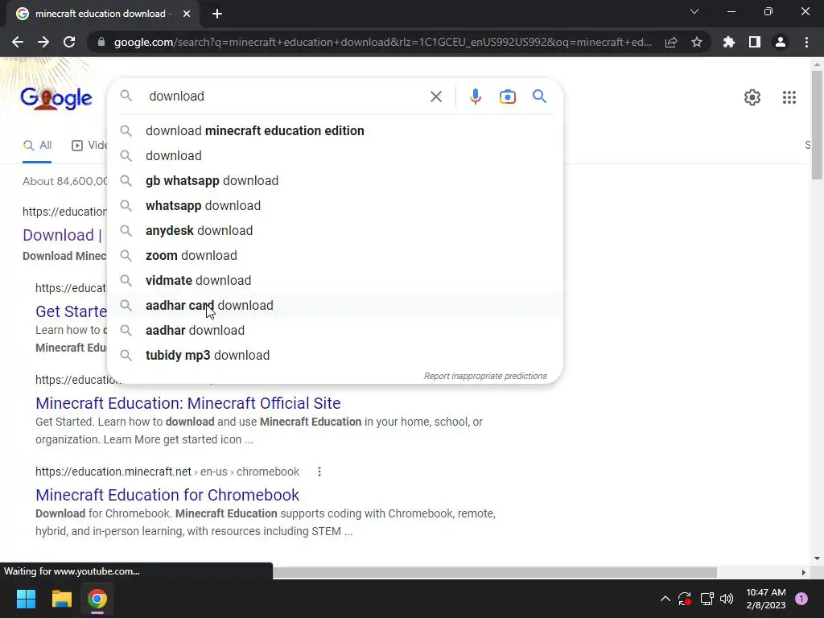The width and height of the screenshot is (824, 618).
Task: Bookmark this page with the star icon
Action: coord(697,42)
